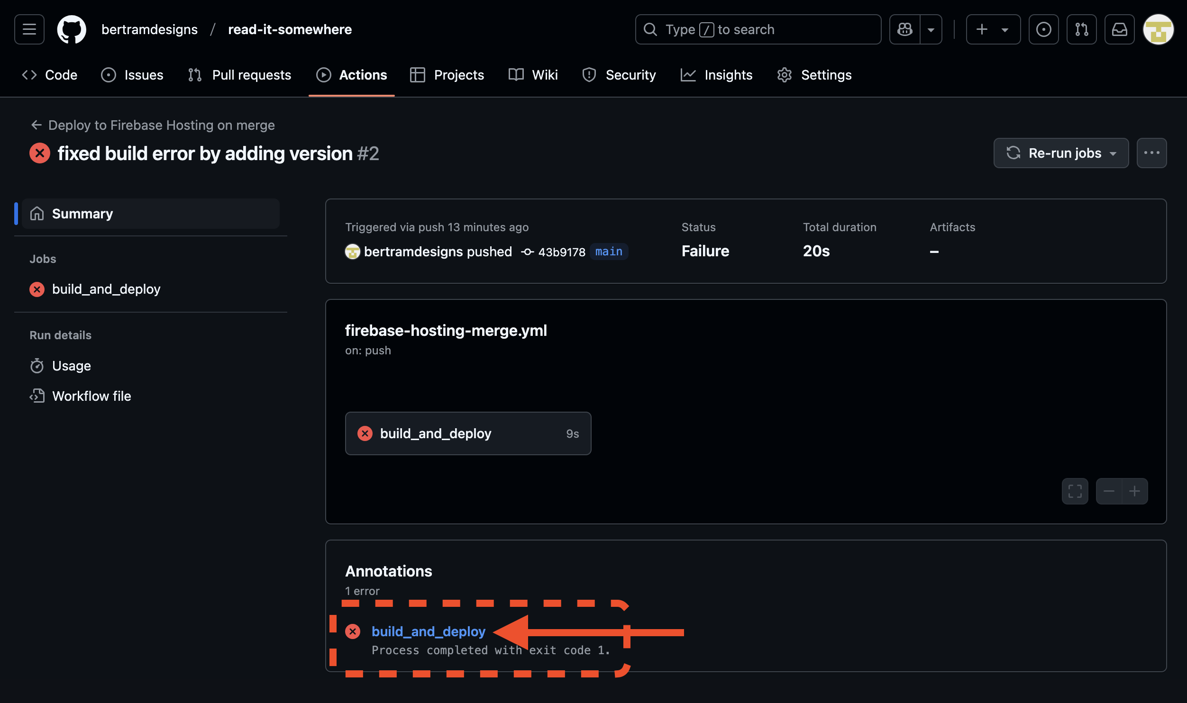Go to the GitHub homepage logo

(x=72, y=29)
